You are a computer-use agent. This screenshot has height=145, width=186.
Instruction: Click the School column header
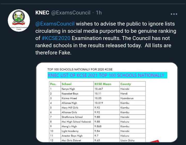tap(66, 84)
